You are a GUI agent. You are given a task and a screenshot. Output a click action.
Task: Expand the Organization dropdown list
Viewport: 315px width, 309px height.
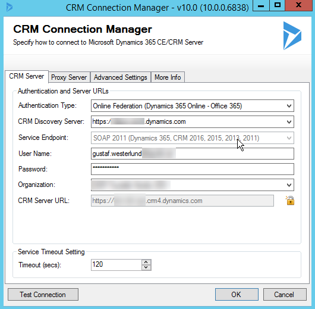[289, 185]
